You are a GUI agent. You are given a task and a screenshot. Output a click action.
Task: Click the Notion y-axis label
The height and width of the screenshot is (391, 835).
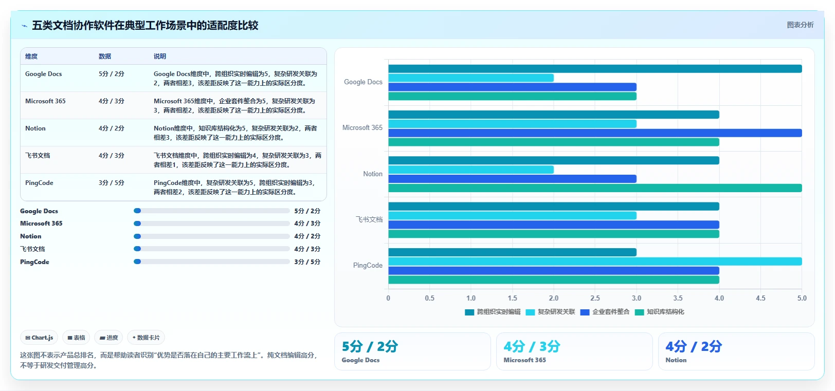point(373,174)
